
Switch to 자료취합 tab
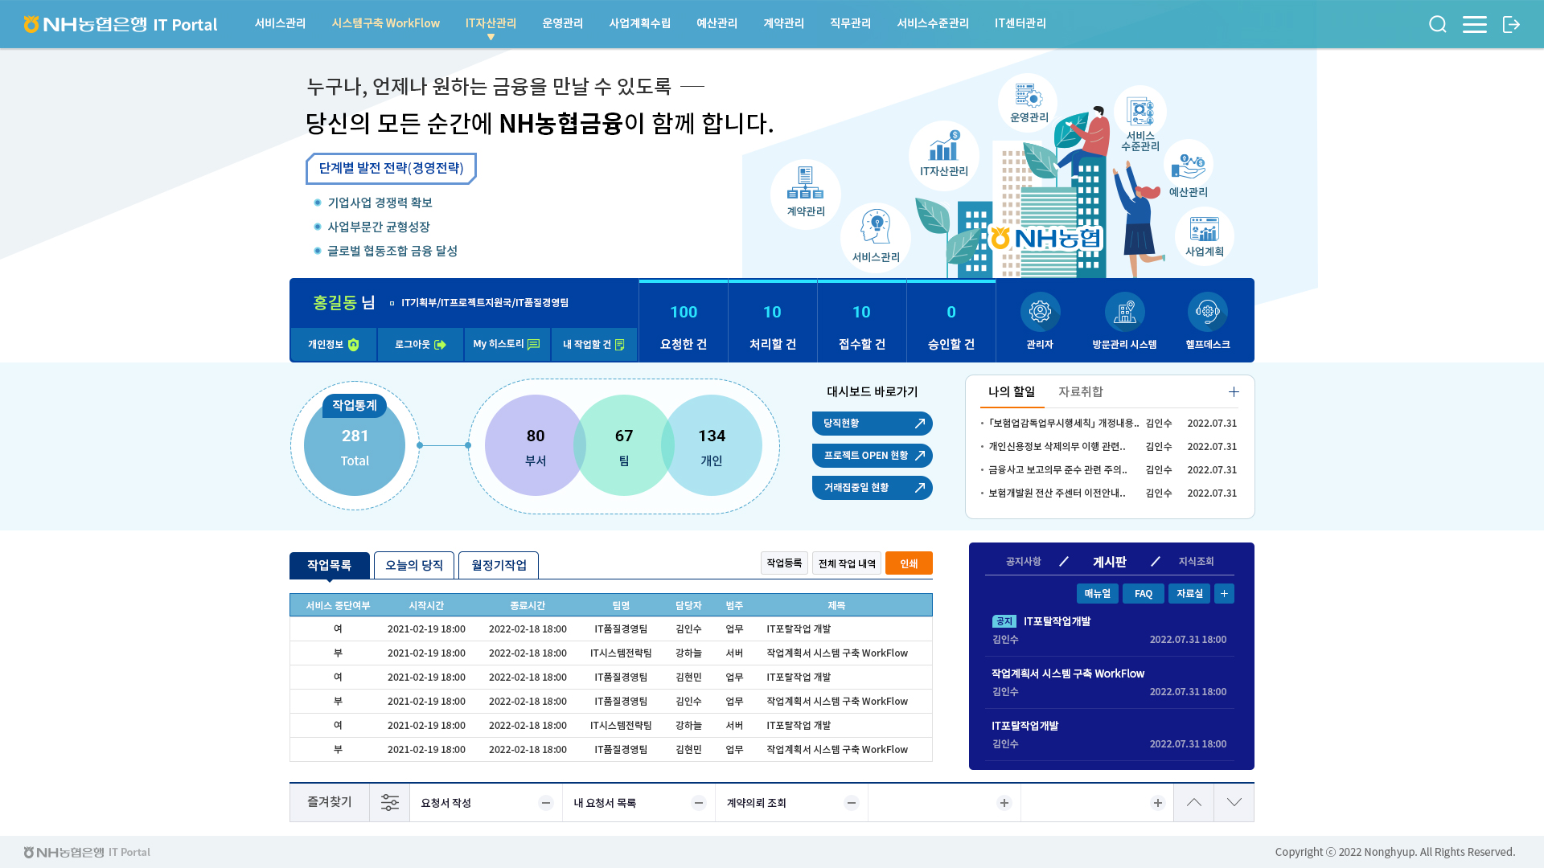(1080, 391)
